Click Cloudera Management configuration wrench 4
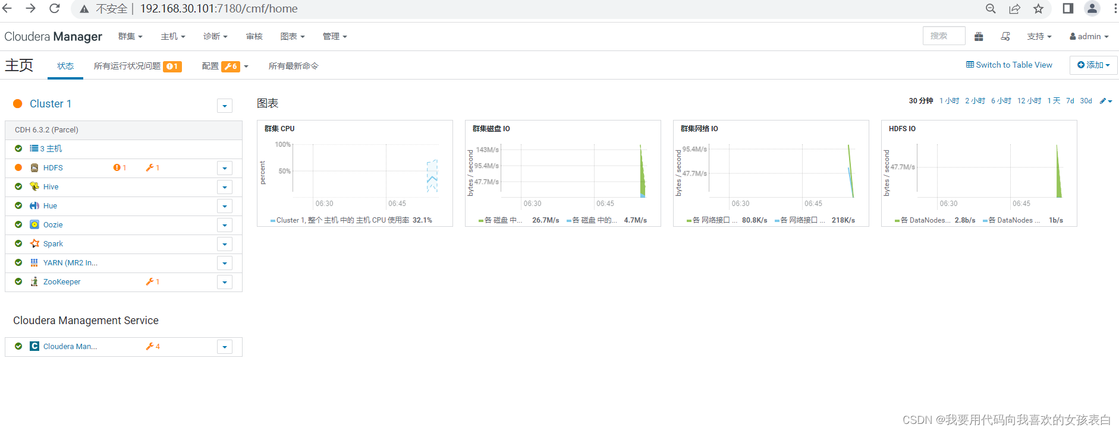 click(153, 346)
